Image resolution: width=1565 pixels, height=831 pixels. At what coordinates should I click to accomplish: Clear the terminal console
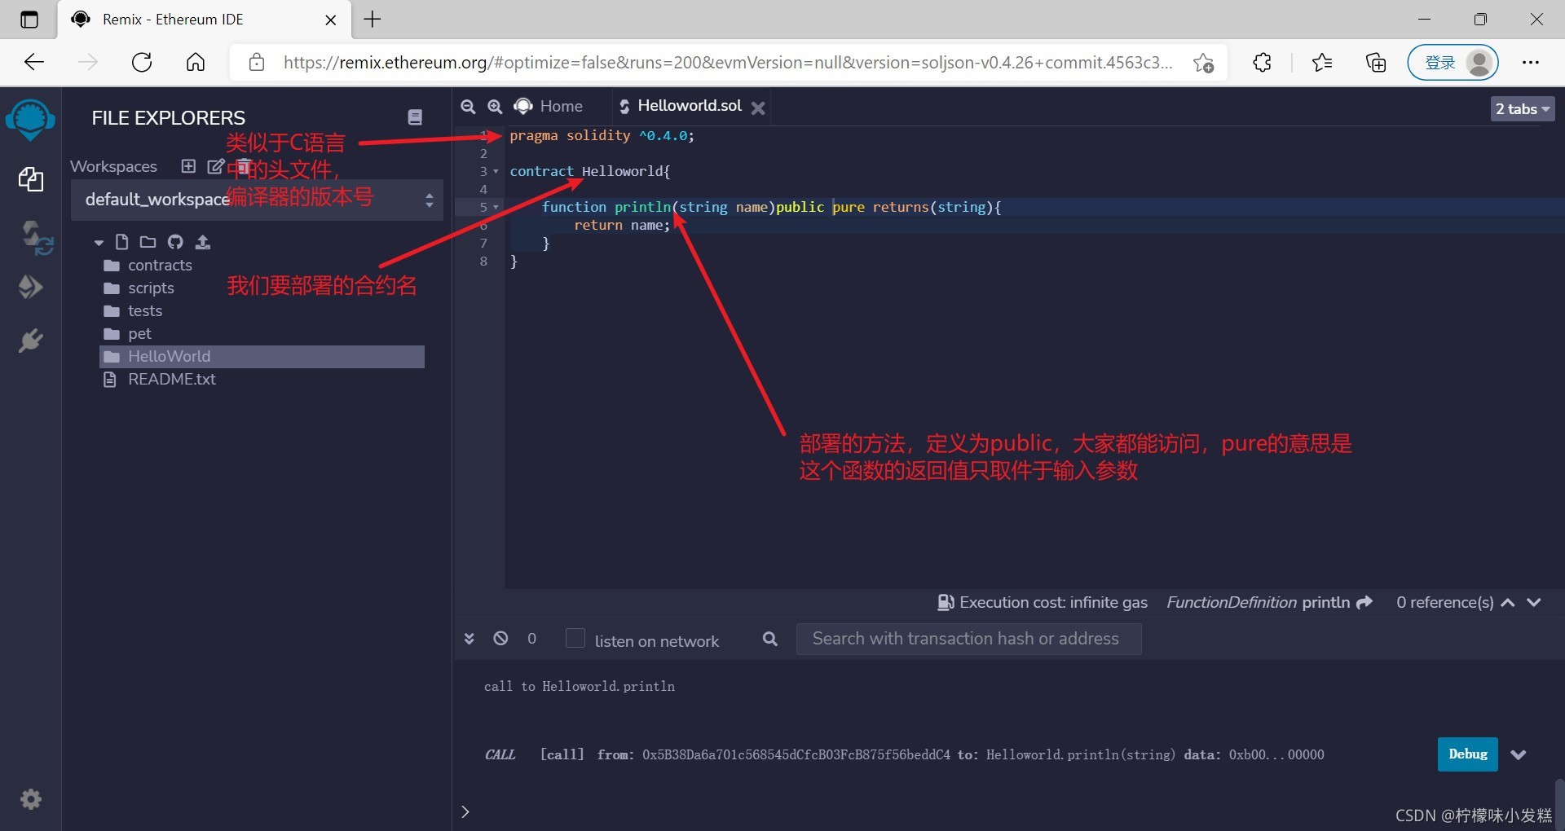500,639
